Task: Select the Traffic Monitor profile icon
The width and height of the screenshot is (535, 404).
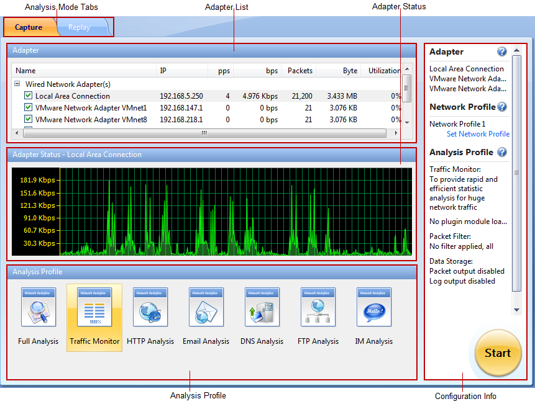Action: pos(94,307)
